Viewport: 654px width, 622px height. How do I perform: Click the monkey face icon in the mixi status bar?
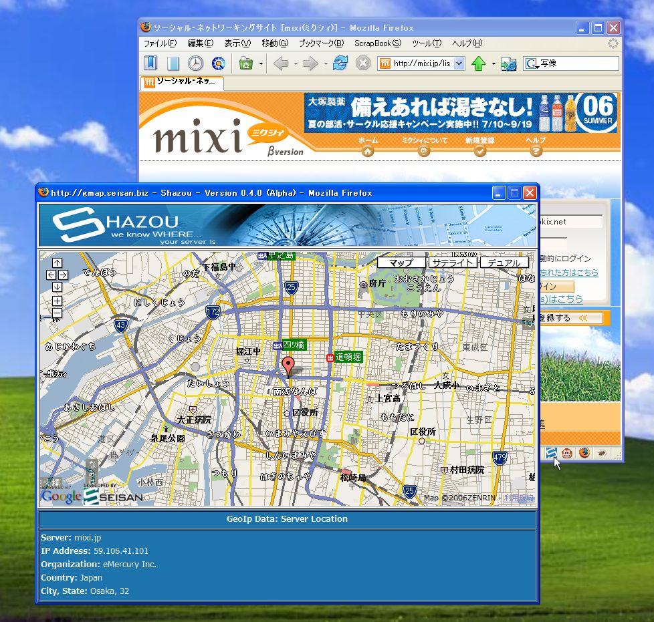click(567, 453)
